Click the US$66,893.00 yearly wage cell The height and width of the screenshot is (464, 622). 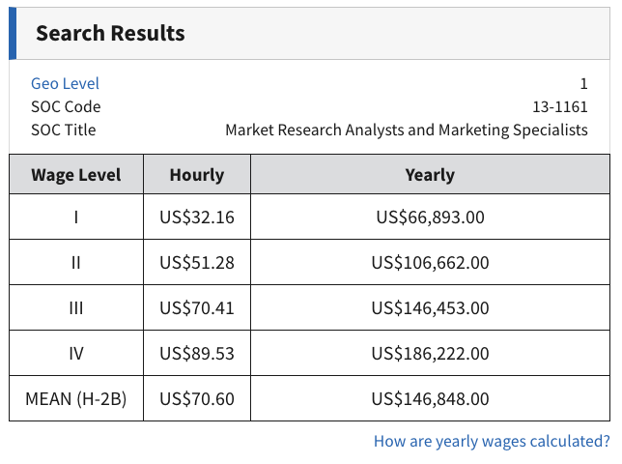point(430,217)
